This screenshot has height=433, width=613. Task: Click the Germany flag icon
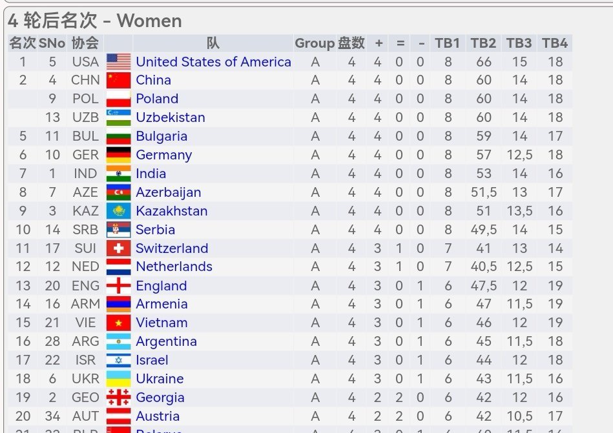pos(118,155)
